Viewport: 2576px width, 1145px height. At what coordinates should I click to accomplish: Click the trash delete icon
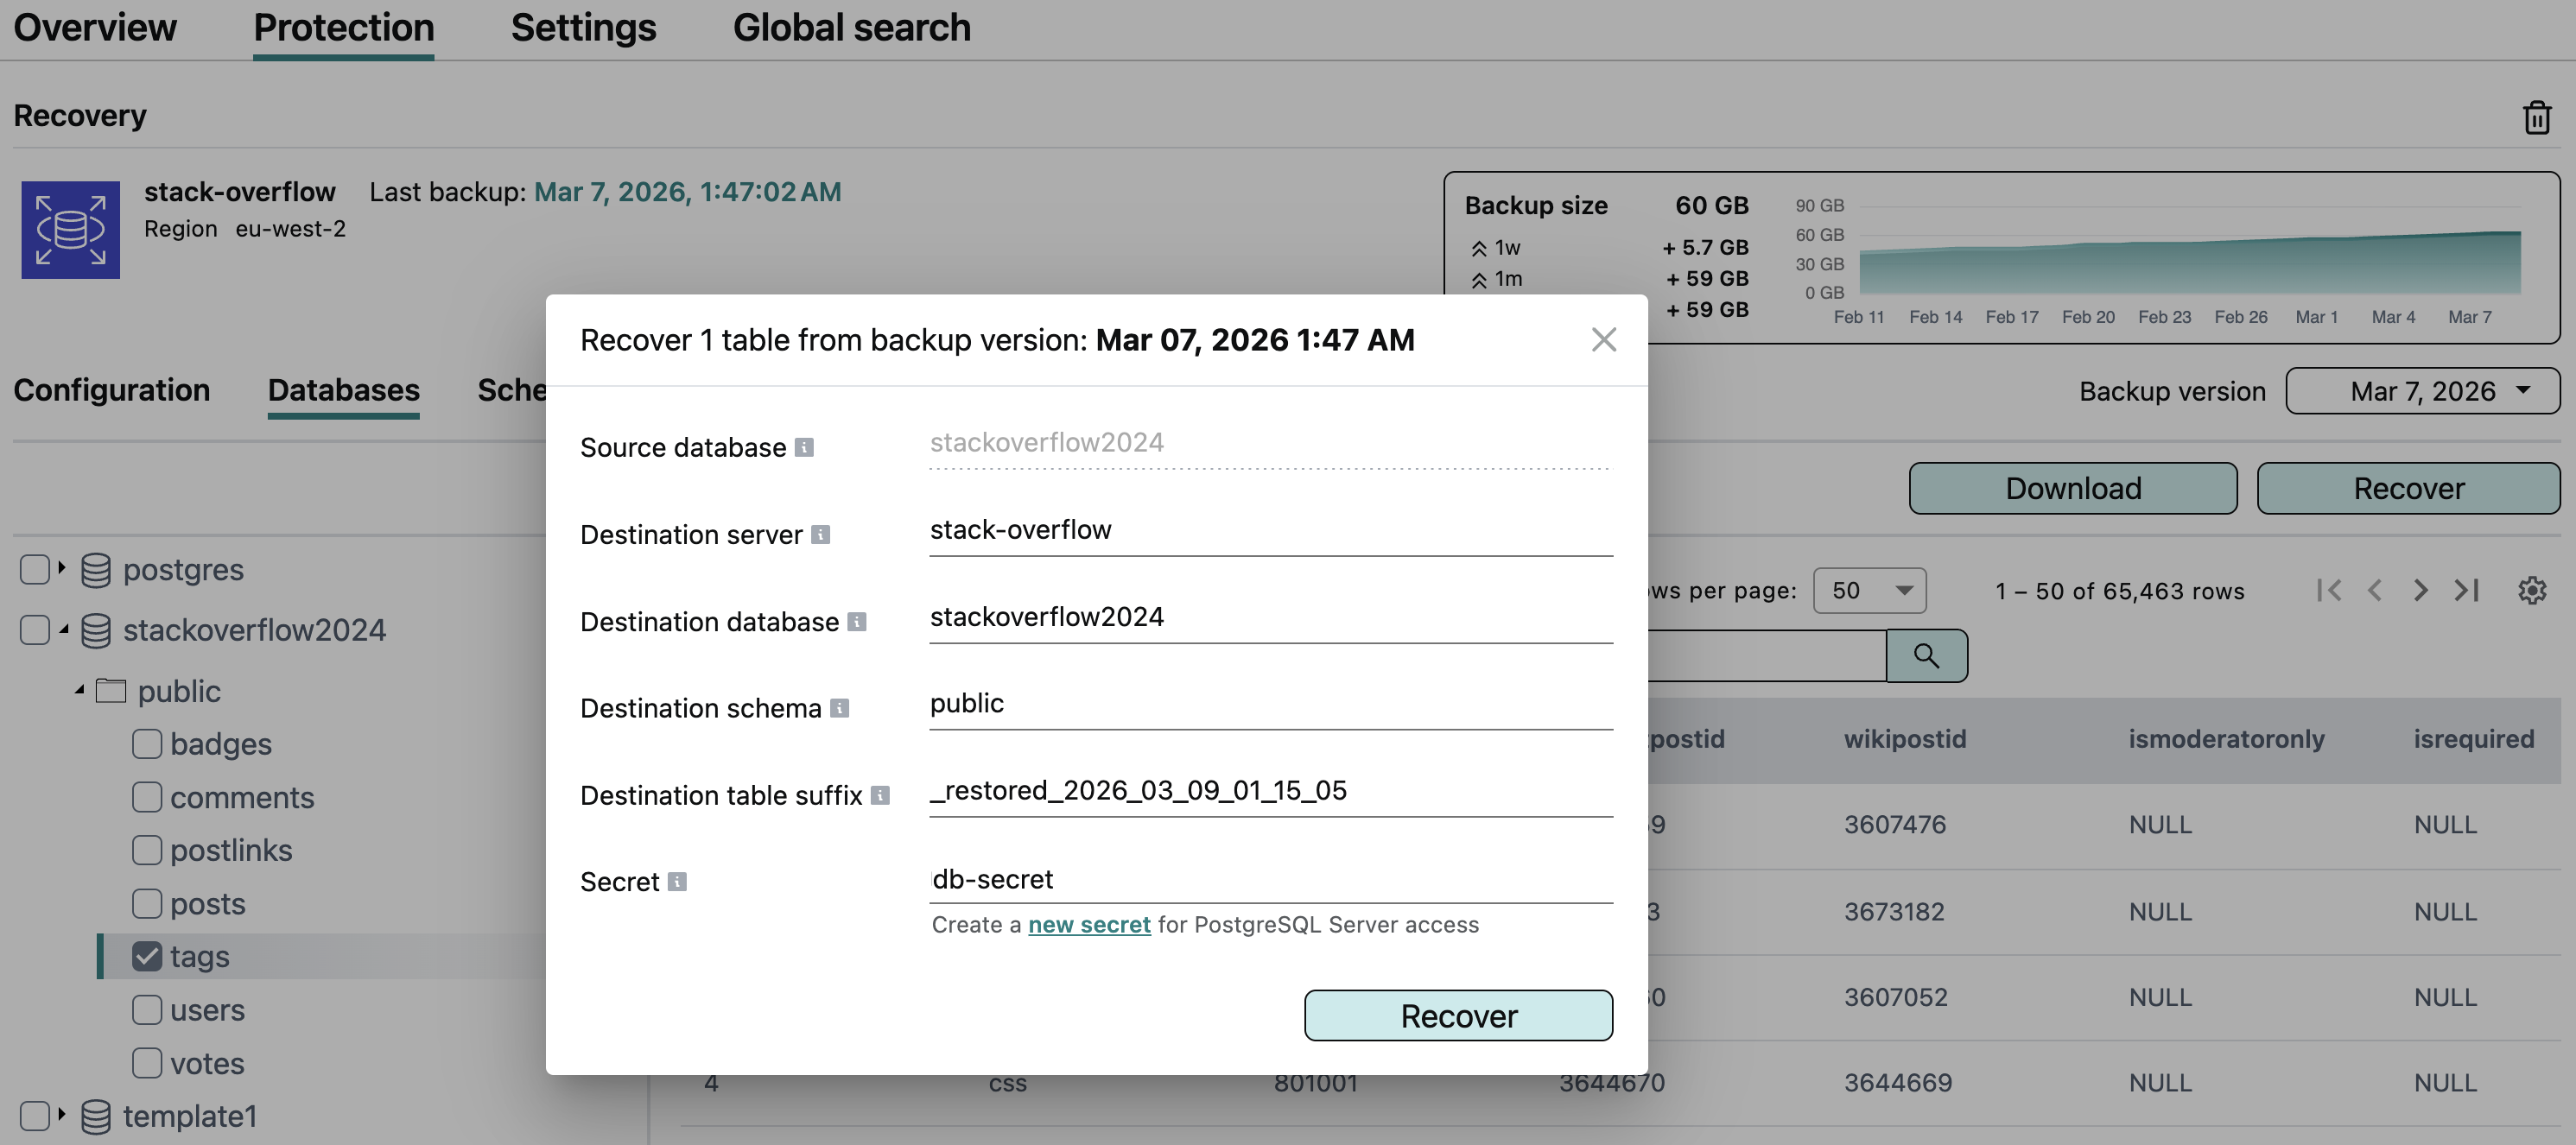point(2536,117)
